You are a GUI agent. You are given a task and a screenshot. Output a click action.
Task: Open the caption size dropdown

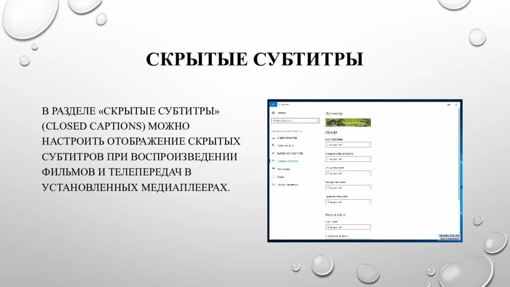348,188
